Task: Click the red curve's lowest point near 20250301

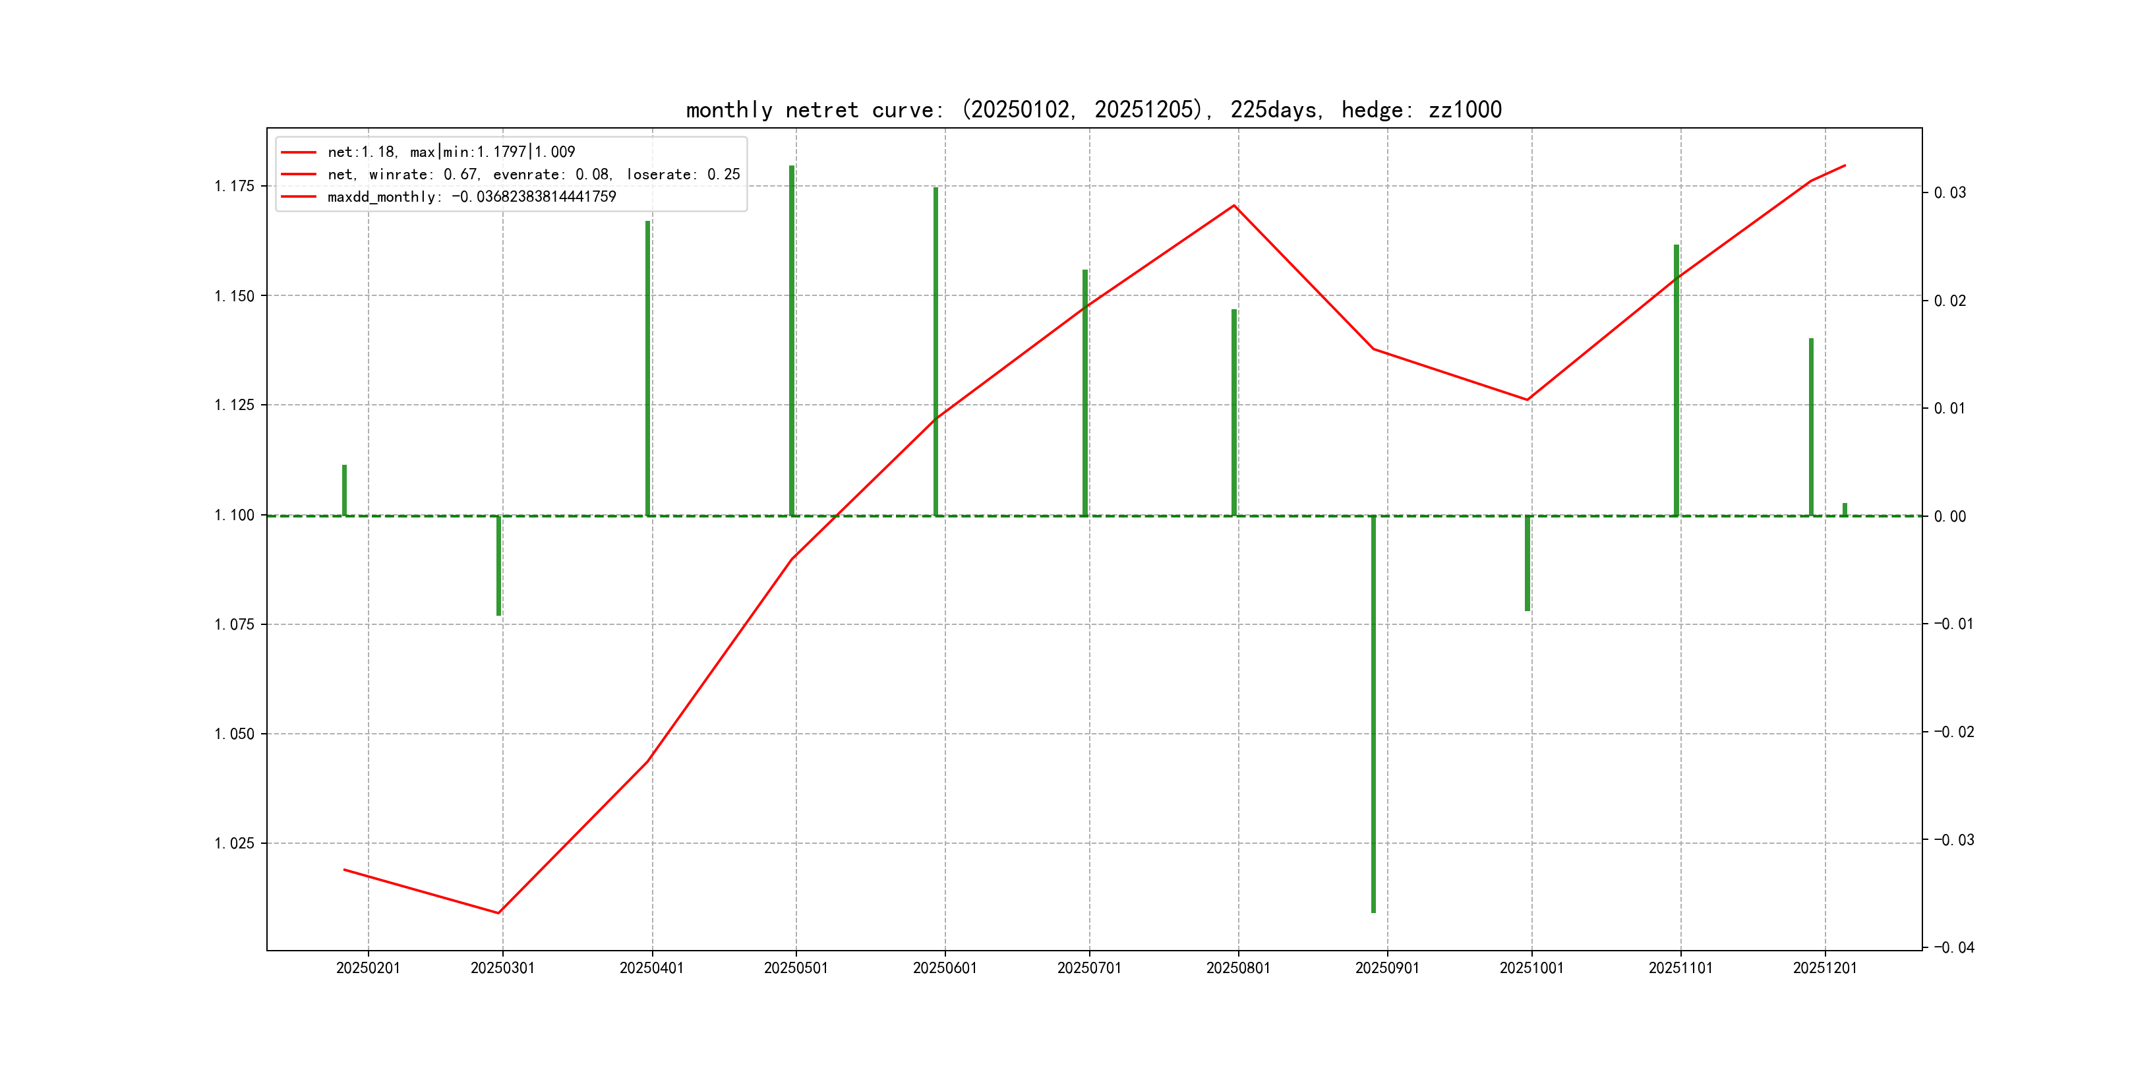Action: coord(498,913)
